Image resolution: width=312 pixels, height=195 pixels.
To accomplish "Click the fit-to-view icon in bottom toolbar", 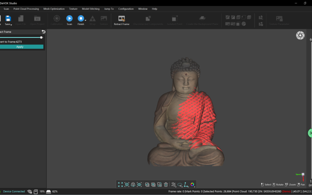I will tap(121, 184).
